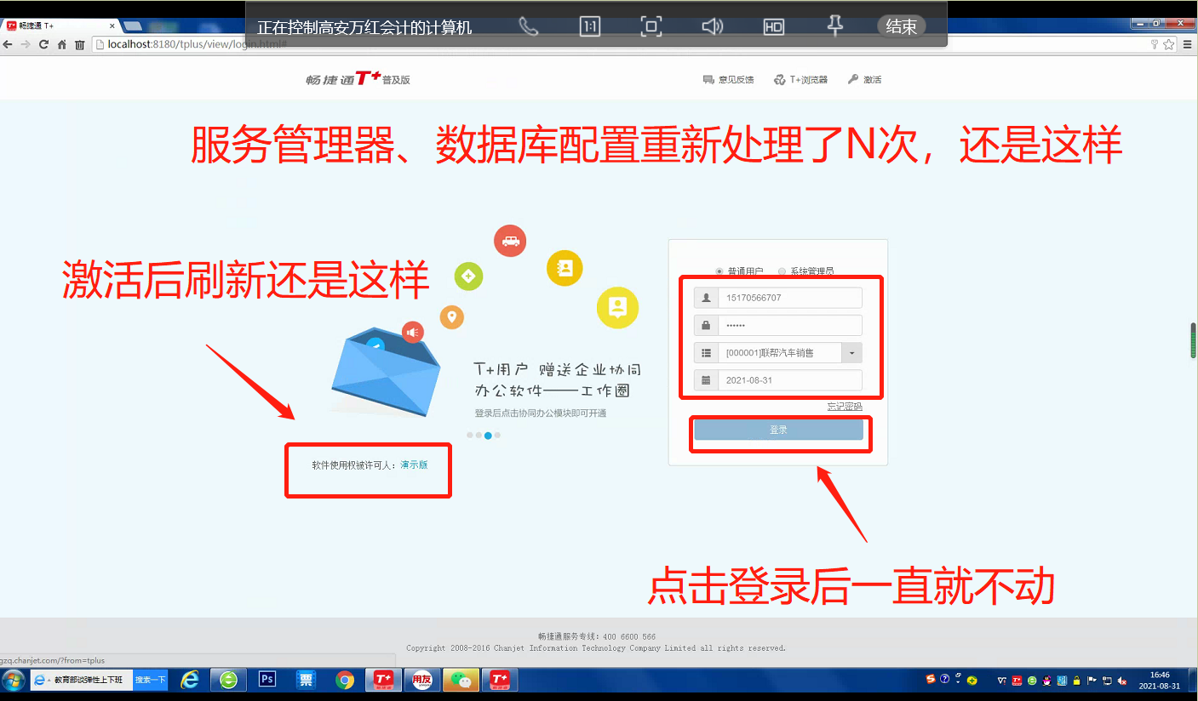
Task: Click the calendar icon beside date
Action: coord(706,380)
